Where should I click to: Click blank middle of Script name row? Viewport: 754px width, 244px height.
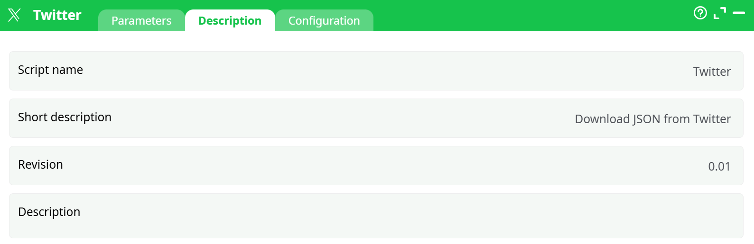click(x=375, y=71)
